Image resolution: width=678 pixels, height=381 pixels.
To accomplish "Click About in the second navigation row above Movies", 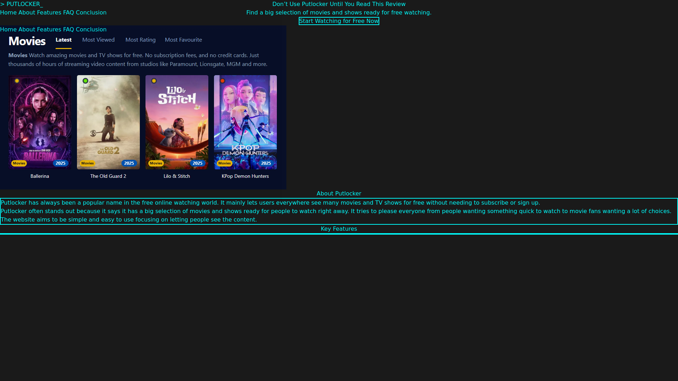I will coord(27,30).
